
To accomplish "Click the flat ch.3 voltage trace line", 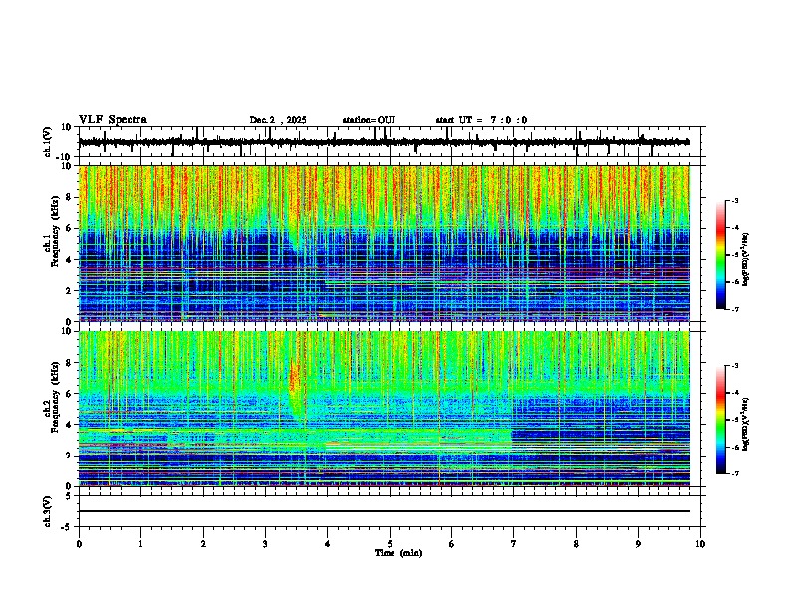I will point(384,511).
